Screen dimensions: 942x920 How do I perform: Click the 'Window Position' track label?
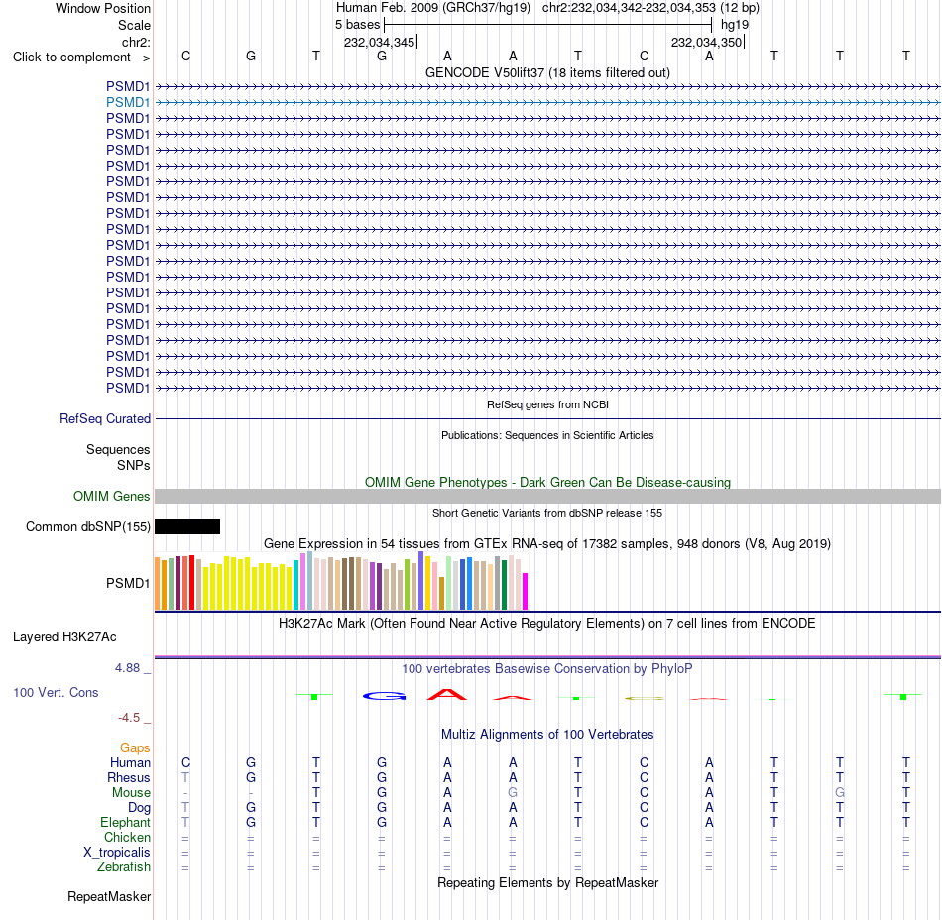[x=103, y=8]
